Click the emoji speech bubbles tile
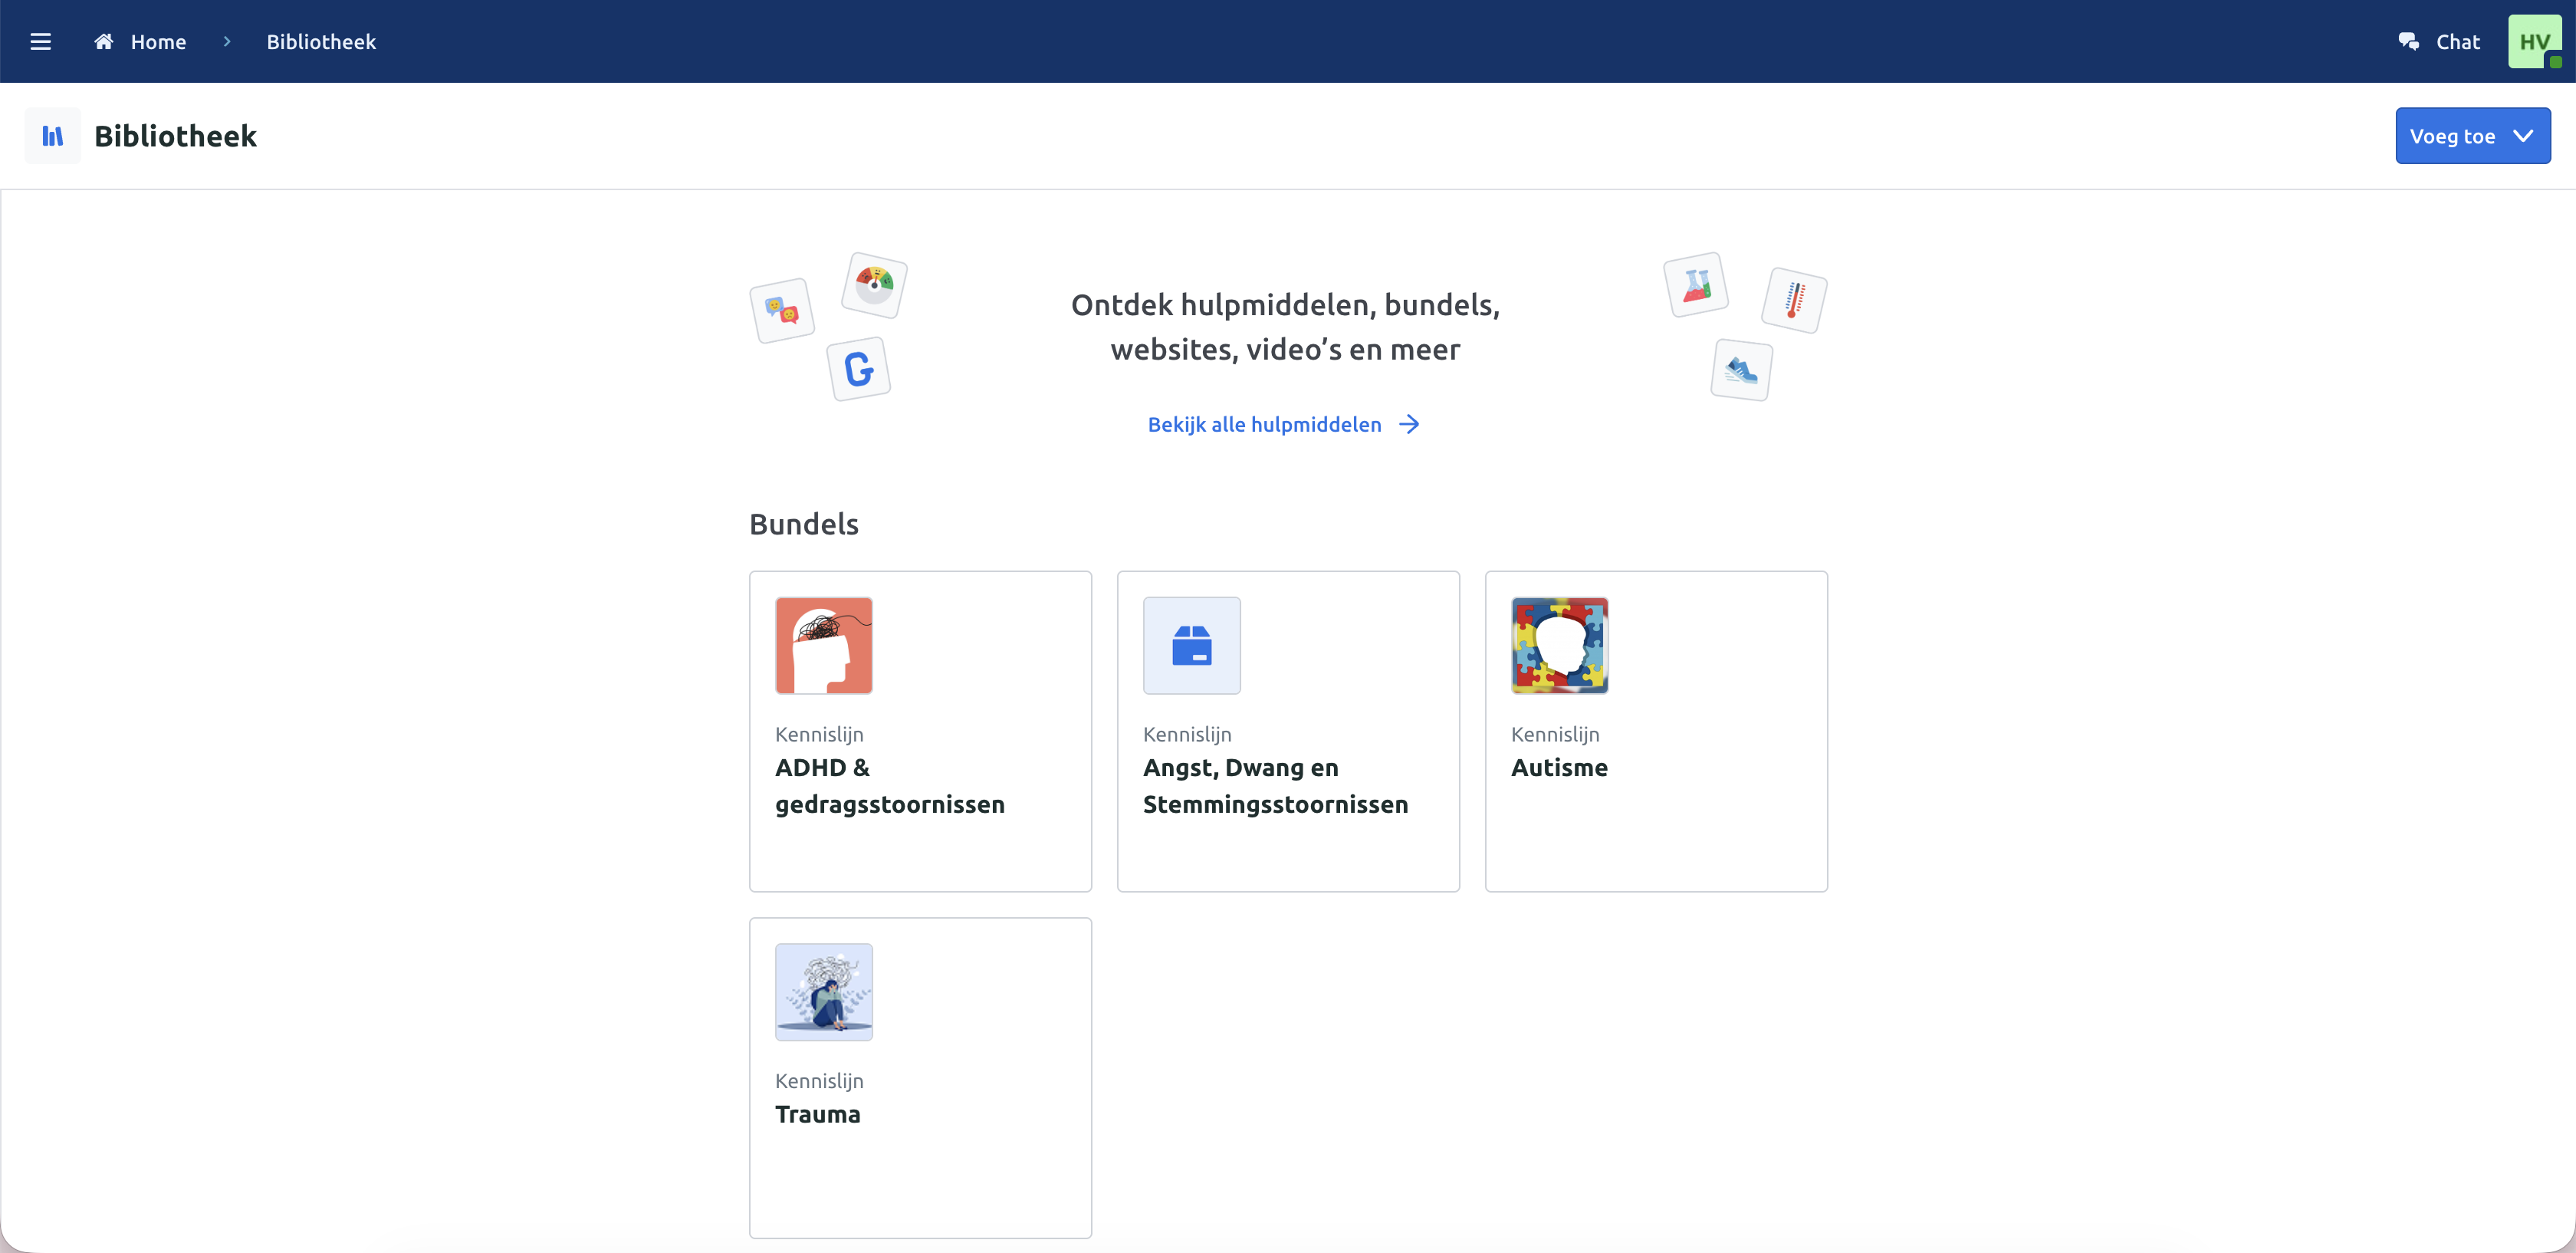The height and width of the screenshot is (1253, 2576). (782, 310)
